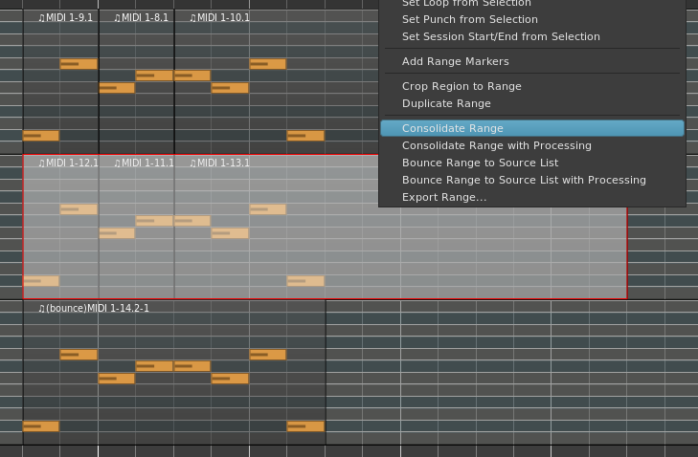
Task: Select the (bounce)MIDI 1-14.2-1 region label
Action: coord(94,309)
